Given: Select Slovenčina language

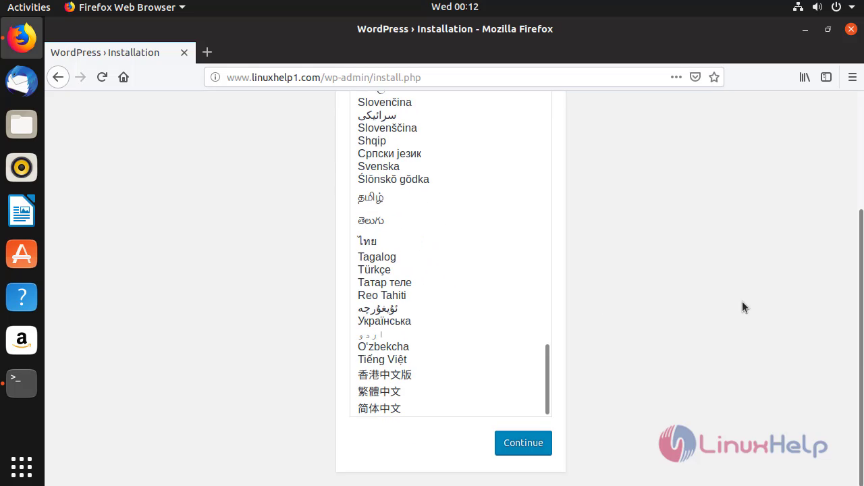Looking at the screenshot, I should [385, 102].
